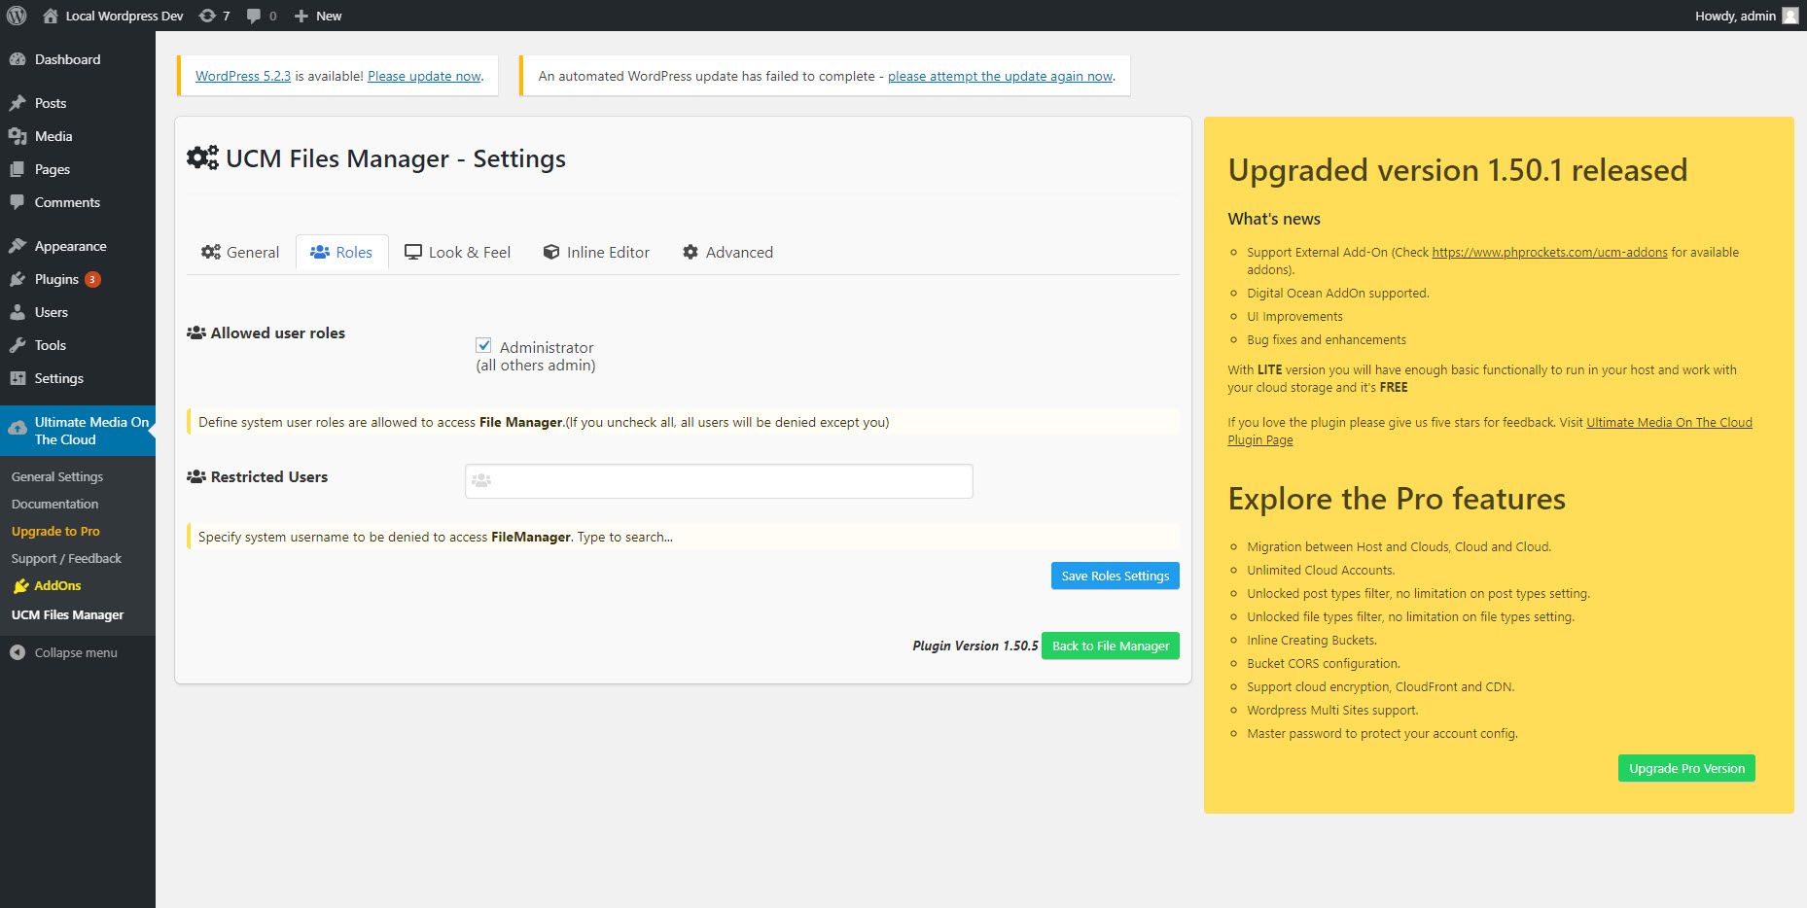
Task: Click the Media icon in sidebar
Action: coord(18,136)
